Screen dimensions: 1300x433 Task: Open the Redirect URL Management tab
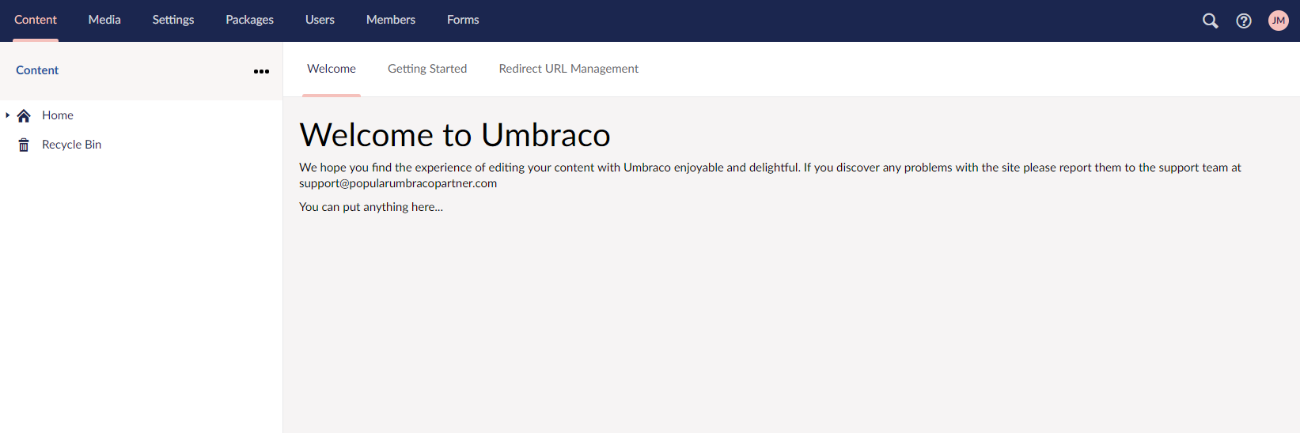[568, 69]
